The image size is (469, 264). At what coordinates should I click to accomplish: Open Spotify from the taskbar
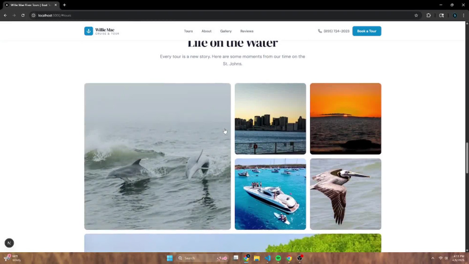click(x=278, y=258)
